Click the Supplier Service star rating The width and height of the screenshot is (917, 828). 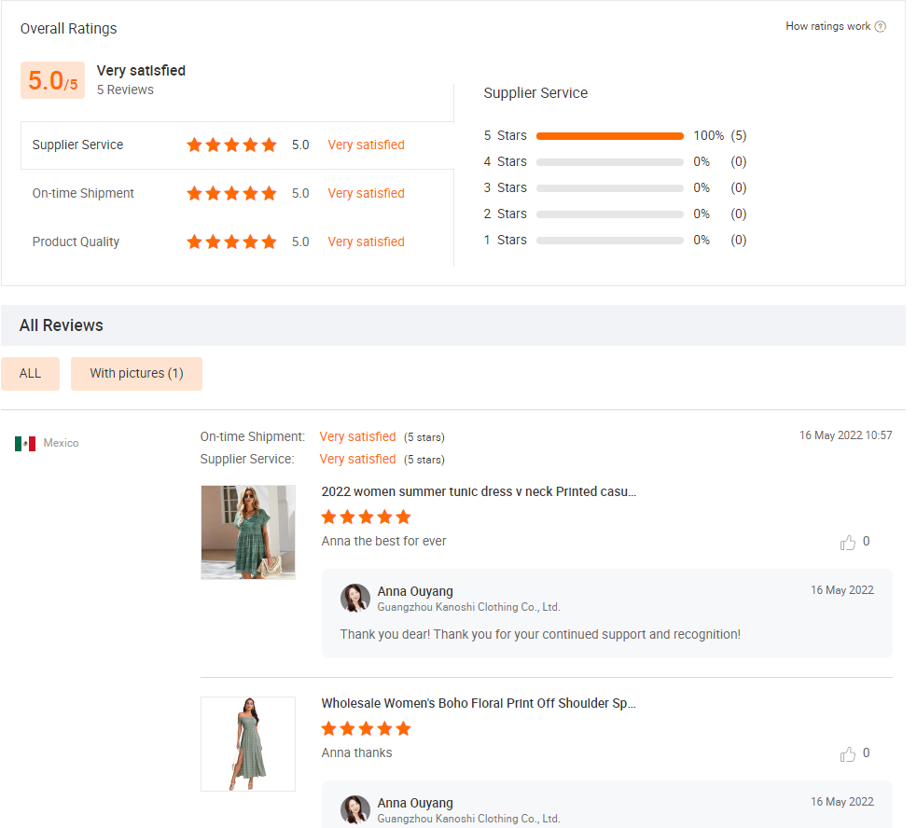click(231, 145)
